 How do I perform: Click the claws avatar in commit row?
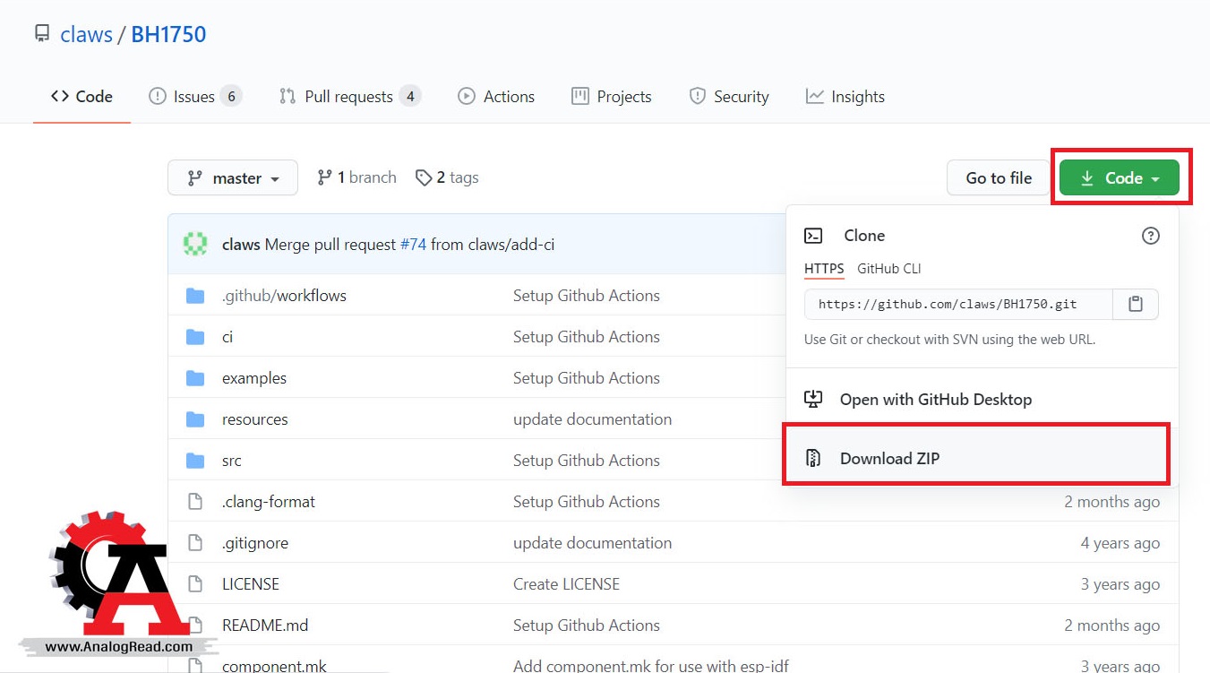tap(195, 244)
